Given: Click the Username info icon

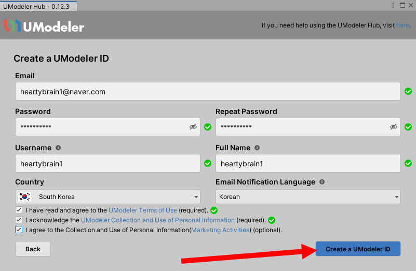Looking at the screenshot, I should [58, 148].
